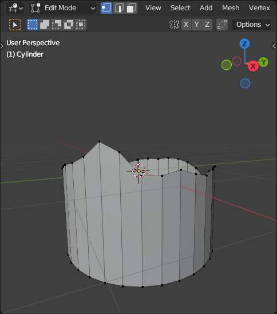Click the Z axis on the gizmo
Screen dimensions: 277x314
[244, 44]
